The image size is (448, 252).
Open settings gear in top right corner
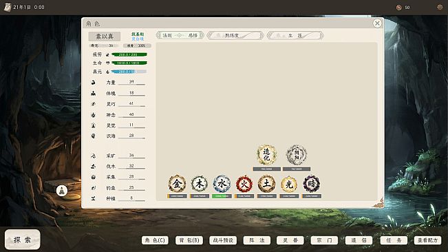coord(440,7)
